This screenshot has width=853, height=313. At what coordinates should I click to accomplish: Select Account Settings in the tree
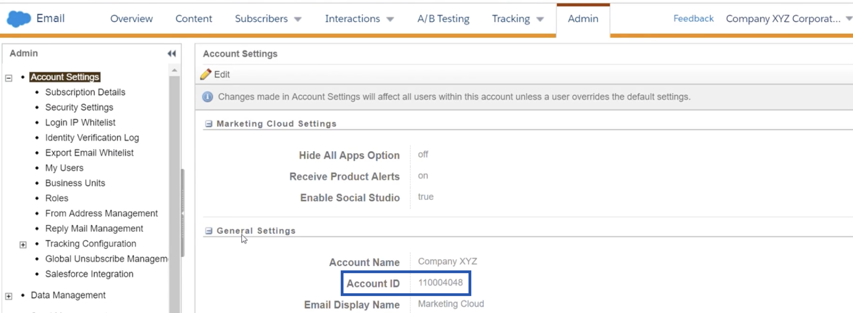coord(65,77)
